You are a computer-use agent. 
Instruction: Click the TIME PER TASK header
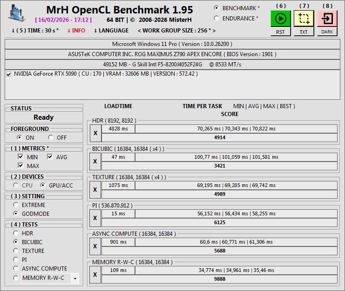[x=202, y=106]
